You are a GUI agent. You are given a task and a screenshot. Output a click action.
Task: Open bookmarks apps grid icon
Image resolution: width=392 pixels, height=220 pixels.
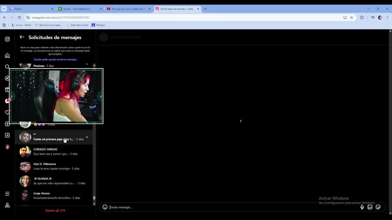point(4,25)
